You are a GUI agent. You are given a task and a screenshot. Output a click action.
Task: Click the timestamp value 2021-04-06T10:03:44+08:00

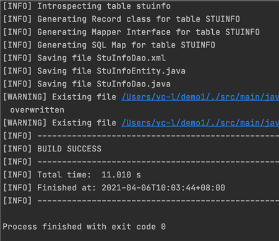(x=163, y=188)
